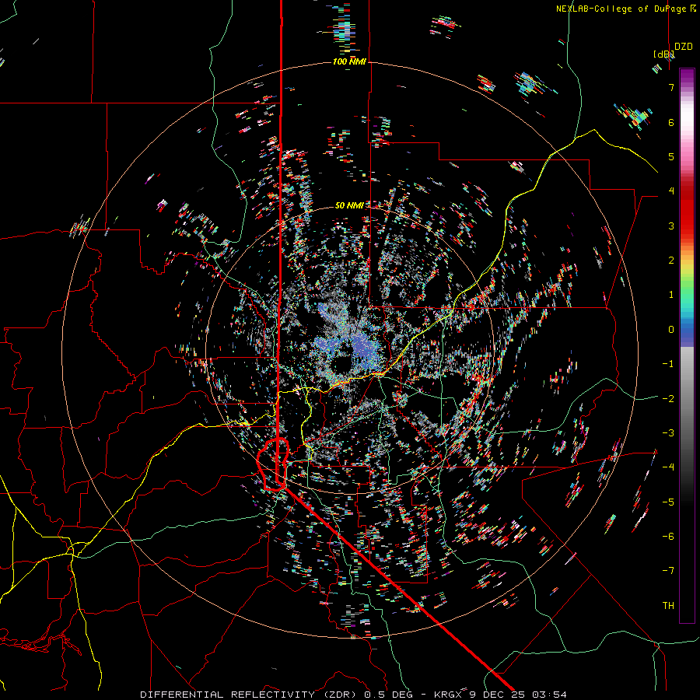
Task: Click the 7 value on color scale
Action: pos(671,87)
